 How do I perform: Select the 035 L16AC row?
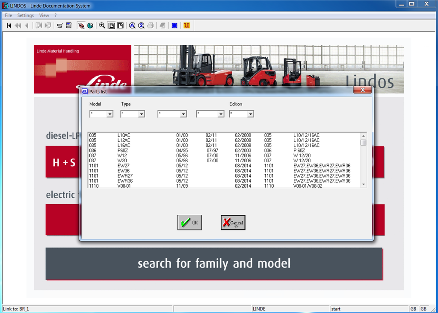224,145
